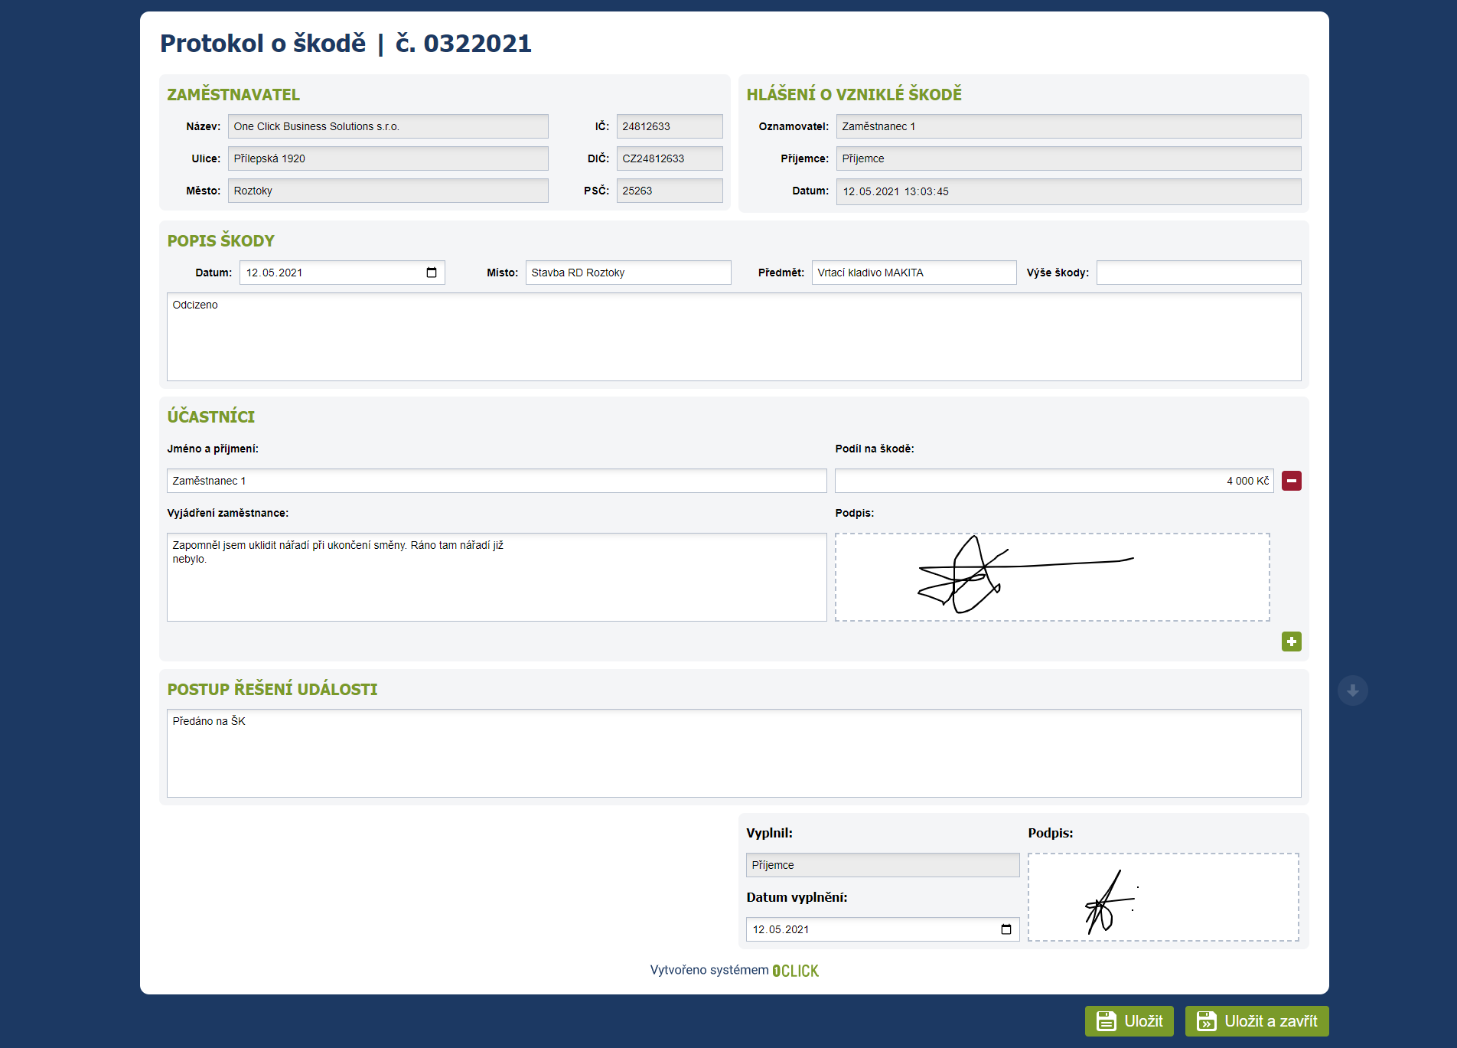Click the Datum vyplnění label
Viewport: 1457px width, 1048px height.
(x=797, y=897)
